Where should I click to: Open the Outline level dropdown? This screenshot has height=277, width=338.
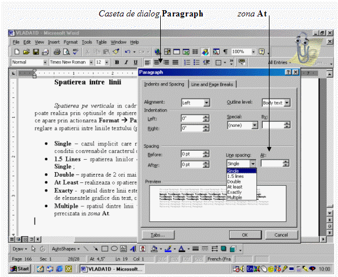click(287, 103)
